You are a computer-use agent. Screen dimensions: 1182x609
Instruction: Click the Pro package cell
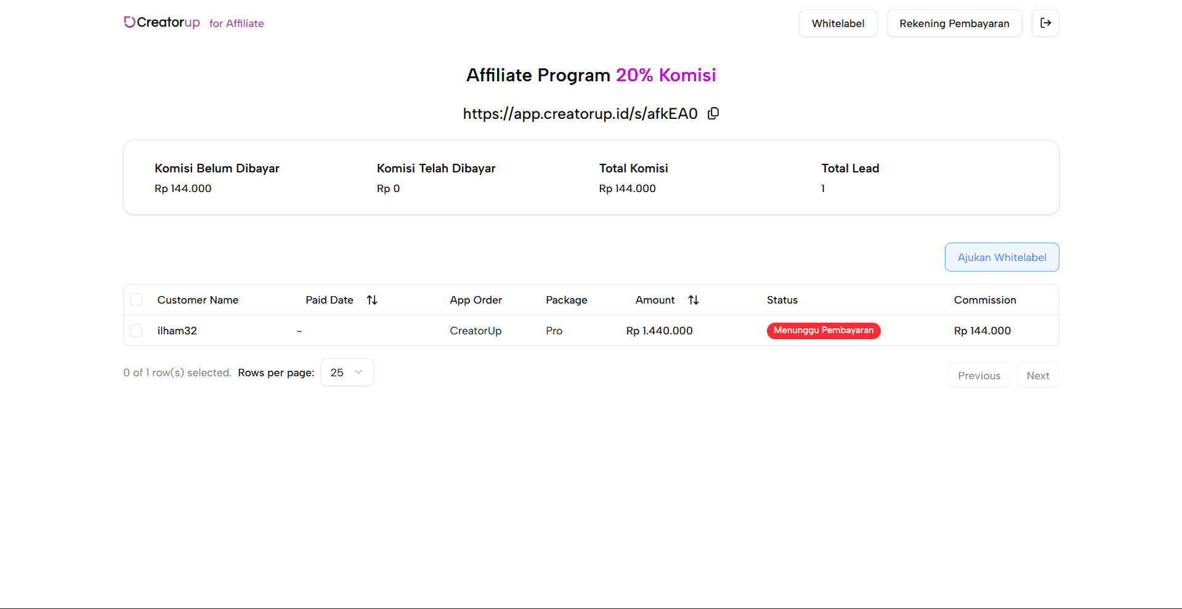pyautogui.click(x=554, y=331)
